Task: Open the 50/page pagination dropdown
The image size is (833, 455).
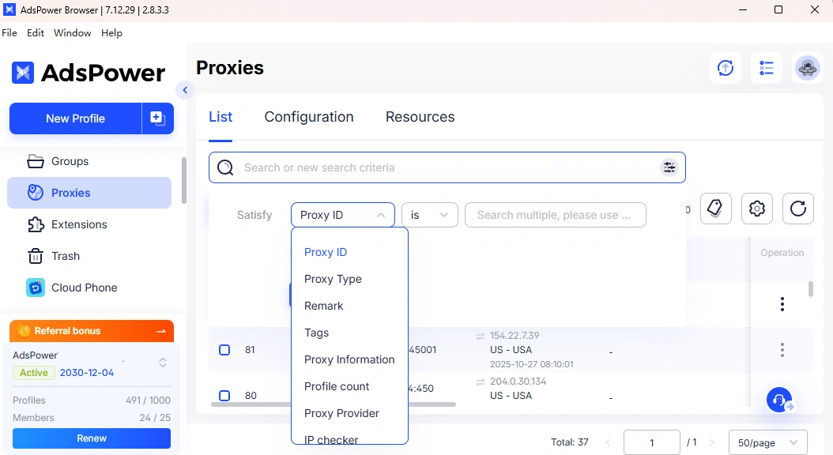Action: point(767,442)
